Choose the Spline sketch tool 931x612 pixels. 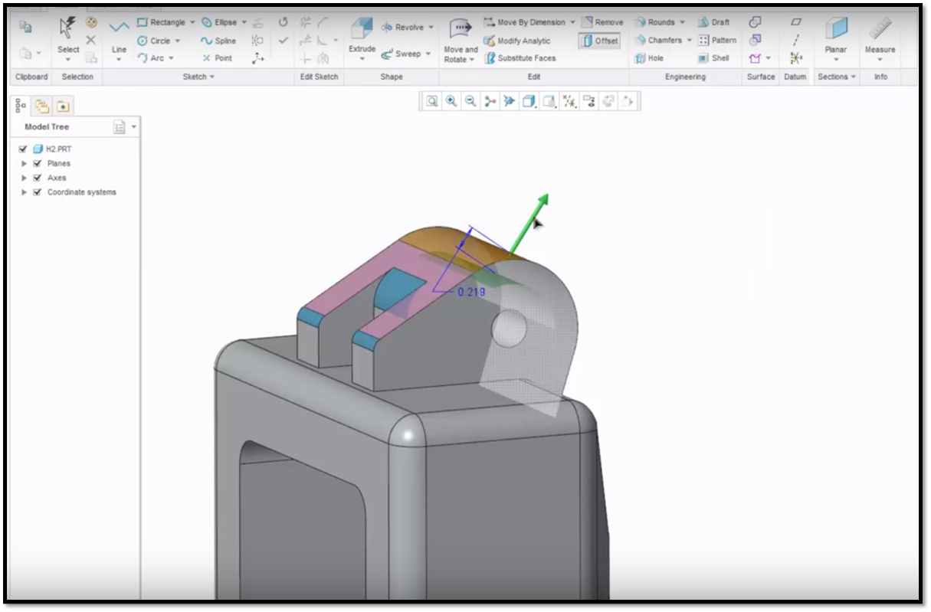[x=218, y=41]
